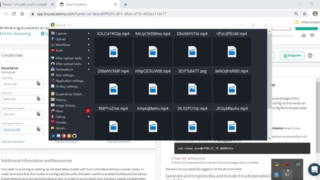
Task: Click the rIFpUjREoM.mp4 filename label
Action: (231, 33)
